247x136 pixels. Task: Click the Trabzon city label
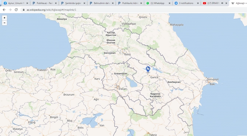(42, 70)
